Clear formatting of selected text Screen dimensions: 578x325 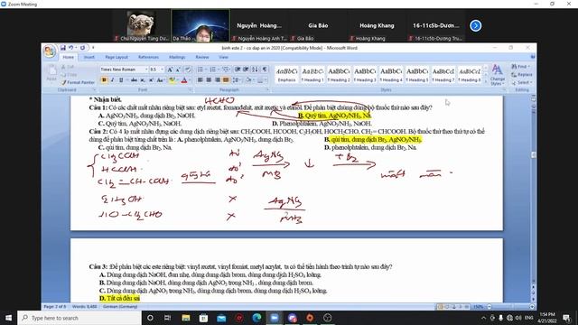coord(188,70)
